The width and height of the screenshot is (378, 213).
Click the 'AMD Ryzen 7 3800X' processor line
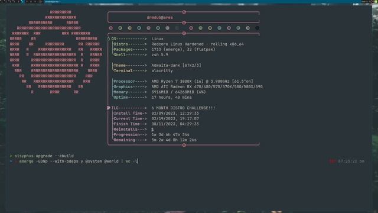pyautogui.click(x=202, y=81)
